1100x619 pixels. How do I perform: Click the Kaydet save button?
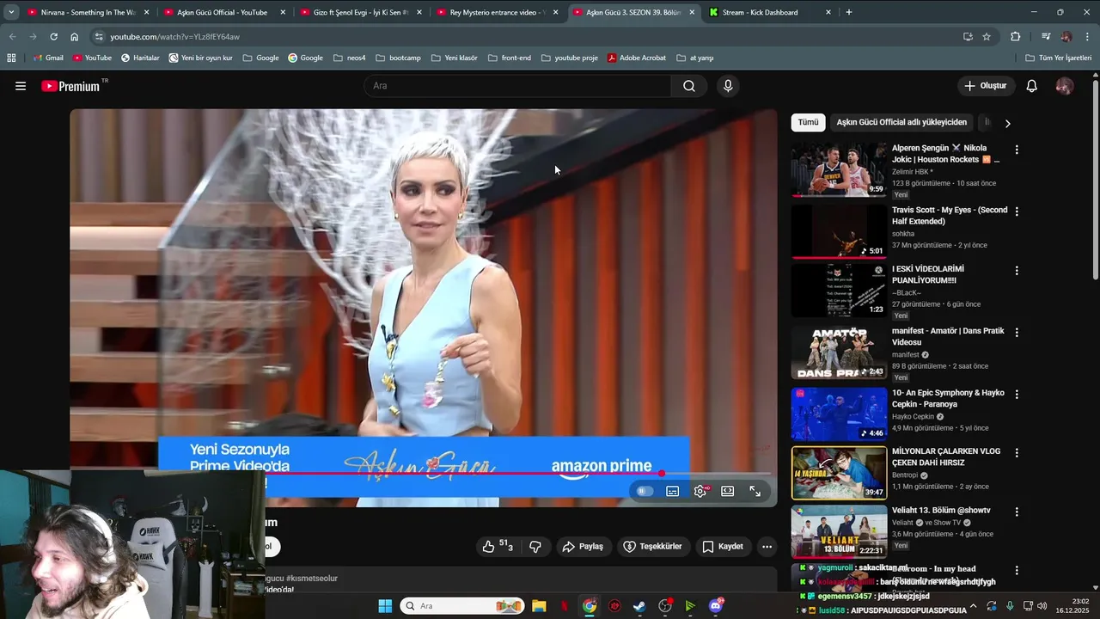723,546
